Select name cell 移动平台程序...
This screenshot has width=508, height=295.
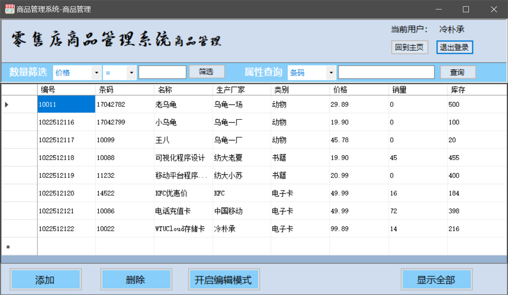coord(183,176)
